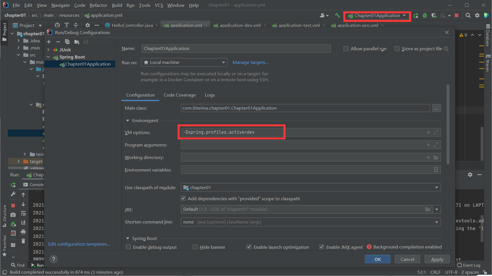Screen dimensions: 492x276
Task: Open the Refactor menu
Action: (98, 5)
